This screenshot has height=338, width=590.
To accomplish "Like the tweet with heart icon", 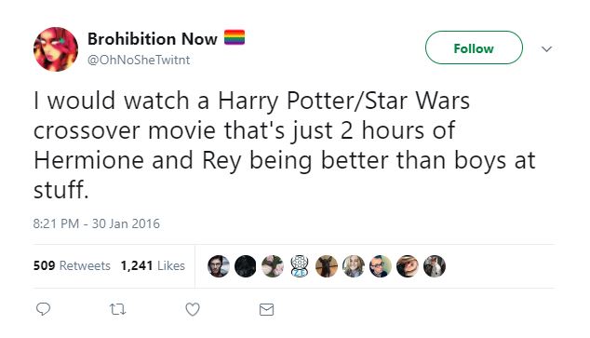I will pos(193,309).
